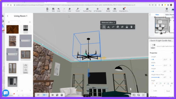Viewport: 176px width, 99px height.
Task: Open the All category filter dropdown
Action: [x=13, y=22]
